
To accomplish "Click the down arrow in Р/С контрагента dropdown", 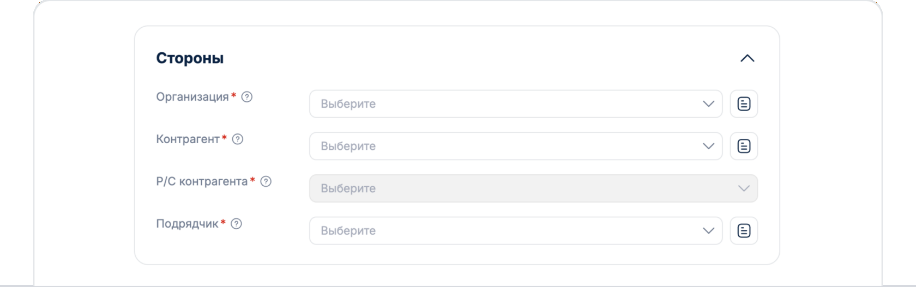I will (744, 188).
